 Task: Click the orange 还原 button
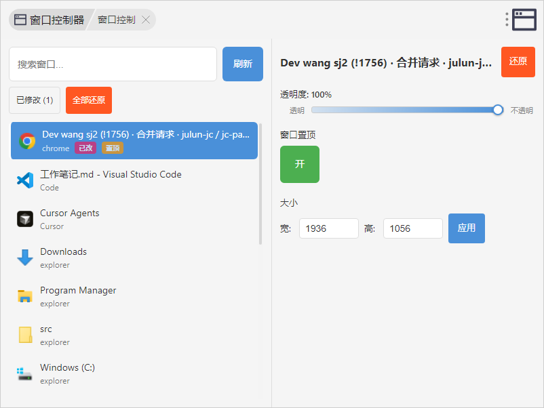coord(518,62)
